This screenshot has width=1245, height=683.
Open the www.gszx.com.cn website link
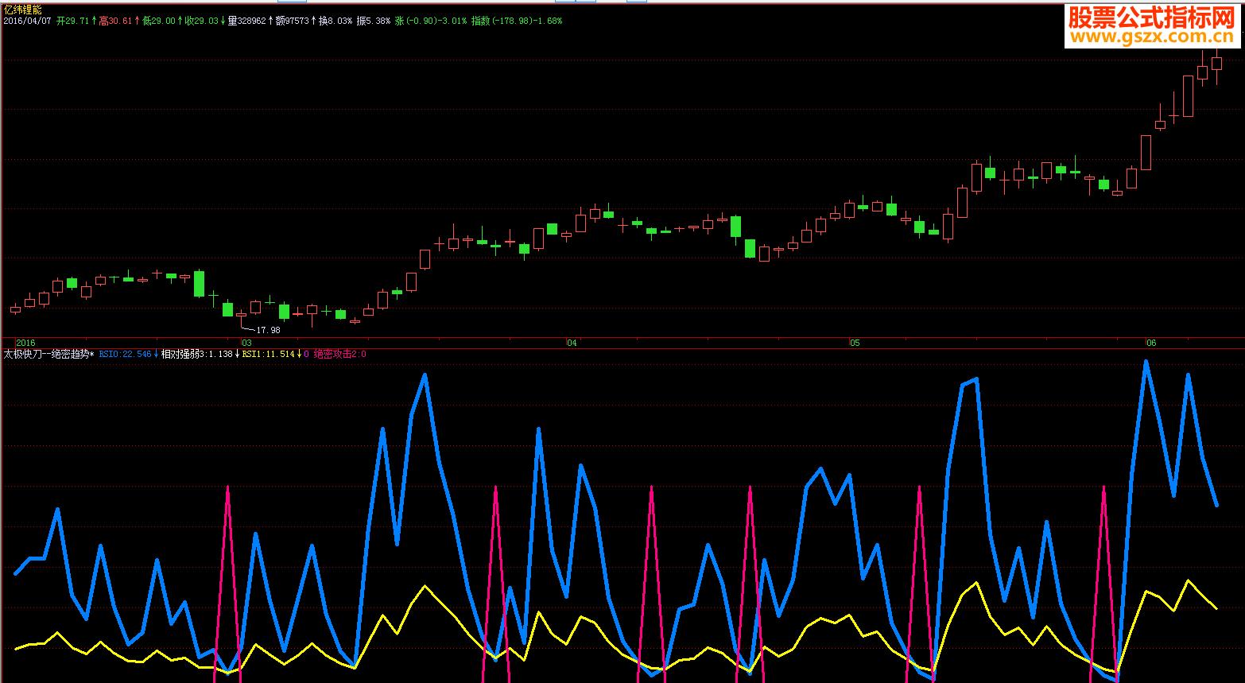coord(1151,37)
